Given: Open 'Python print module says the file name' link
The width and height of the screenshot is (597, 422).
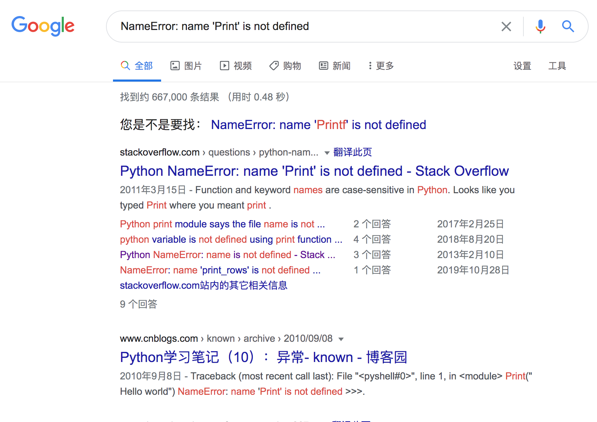Looking at the screenshot, I should (222, 224).
